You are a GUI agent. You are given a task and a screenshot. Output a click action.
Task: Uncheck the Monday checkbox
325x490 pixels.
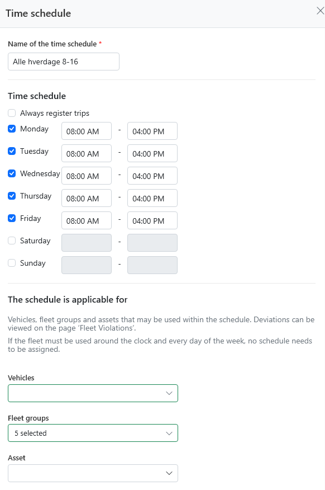12,129
